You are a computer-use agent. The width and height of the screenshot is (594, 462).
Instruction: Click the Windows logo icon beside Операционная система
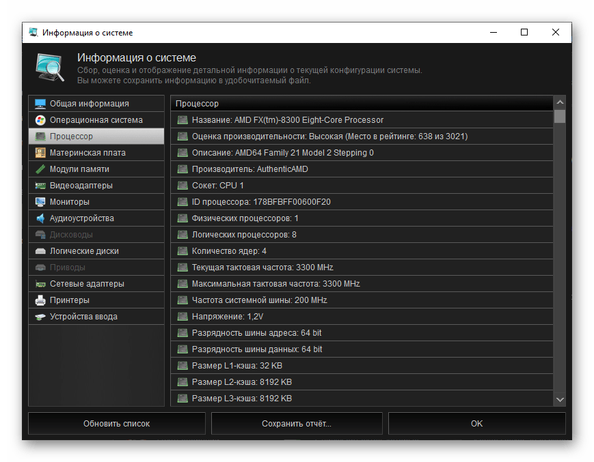click(x=40, y=120)
